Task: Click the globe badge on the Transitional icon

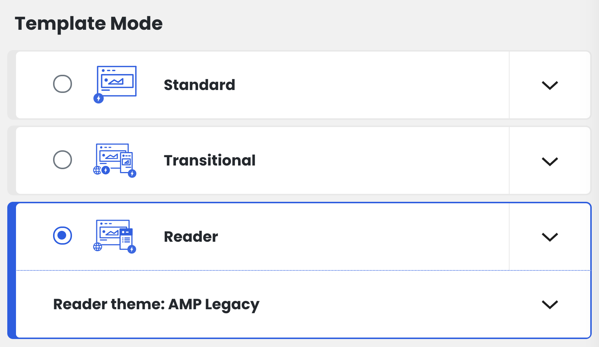Action: 97,170
